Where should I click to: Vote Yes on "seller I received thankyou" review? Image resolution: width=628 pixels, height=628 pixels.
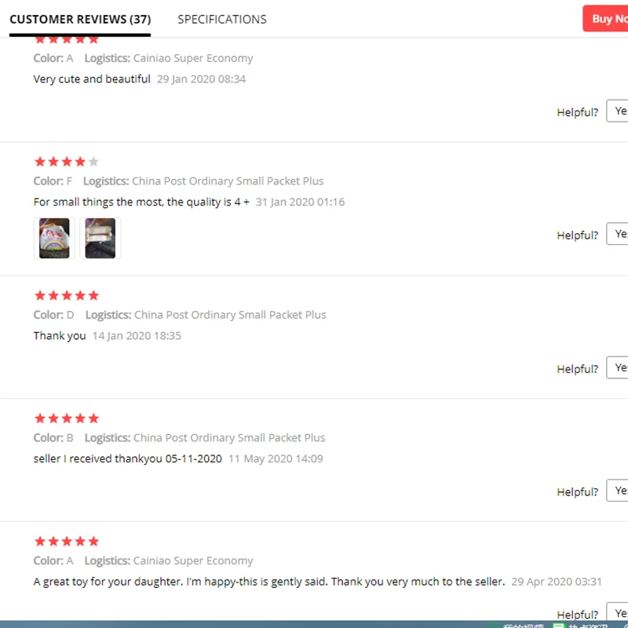617,491
